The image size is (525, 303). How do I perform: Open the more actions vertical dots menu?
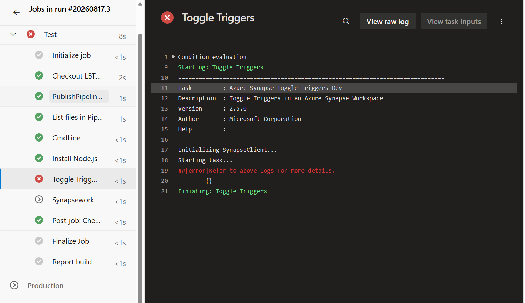point(501,21)
